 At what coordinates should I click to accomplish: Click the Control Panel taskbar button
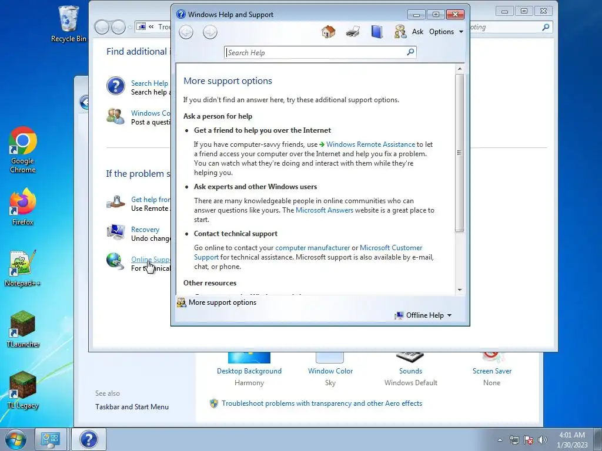51,439
